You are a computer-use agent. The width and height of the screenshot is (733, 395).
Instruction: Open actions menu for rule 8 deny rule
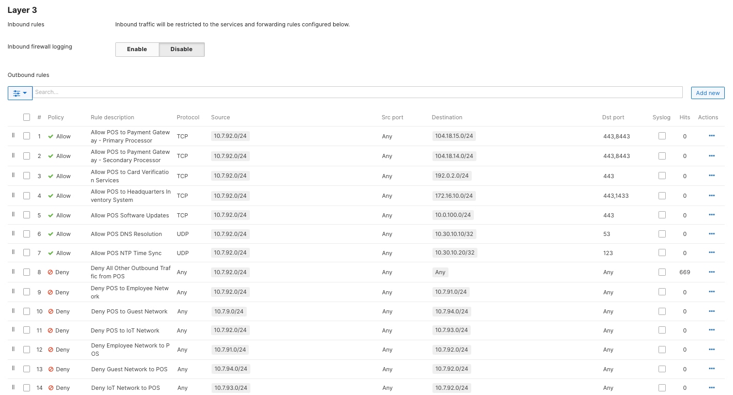tap(711, 272)
